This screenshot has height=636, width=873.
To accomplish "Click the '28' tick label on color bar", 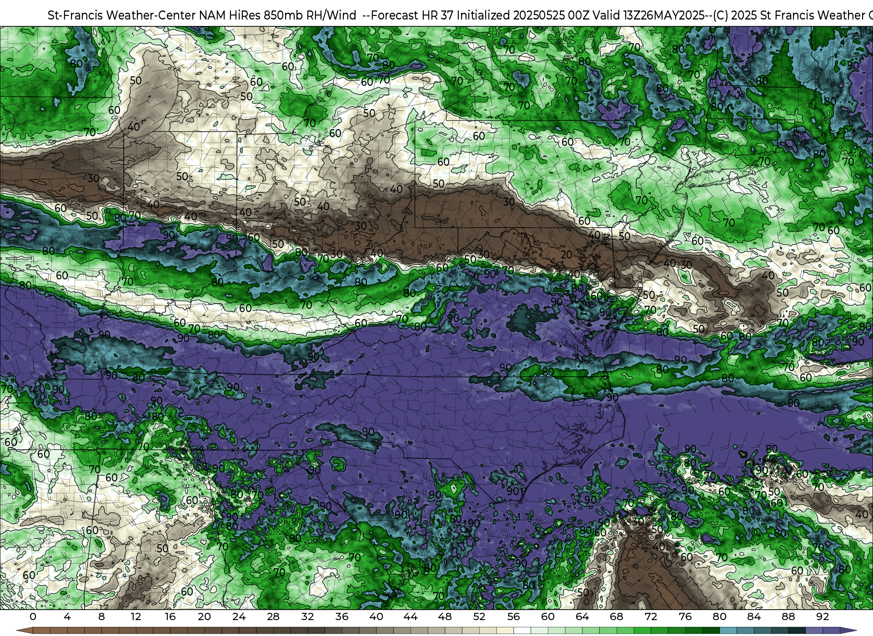I will click(273, 617).
